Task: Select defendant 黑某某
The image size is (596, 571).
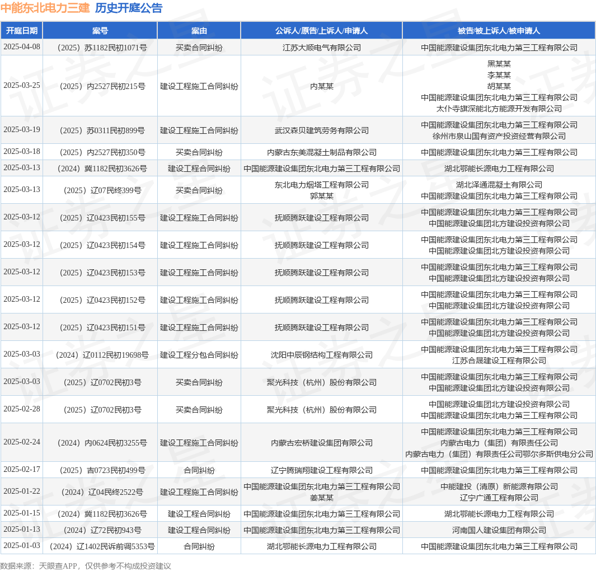Action: click(x=499, y=64)
